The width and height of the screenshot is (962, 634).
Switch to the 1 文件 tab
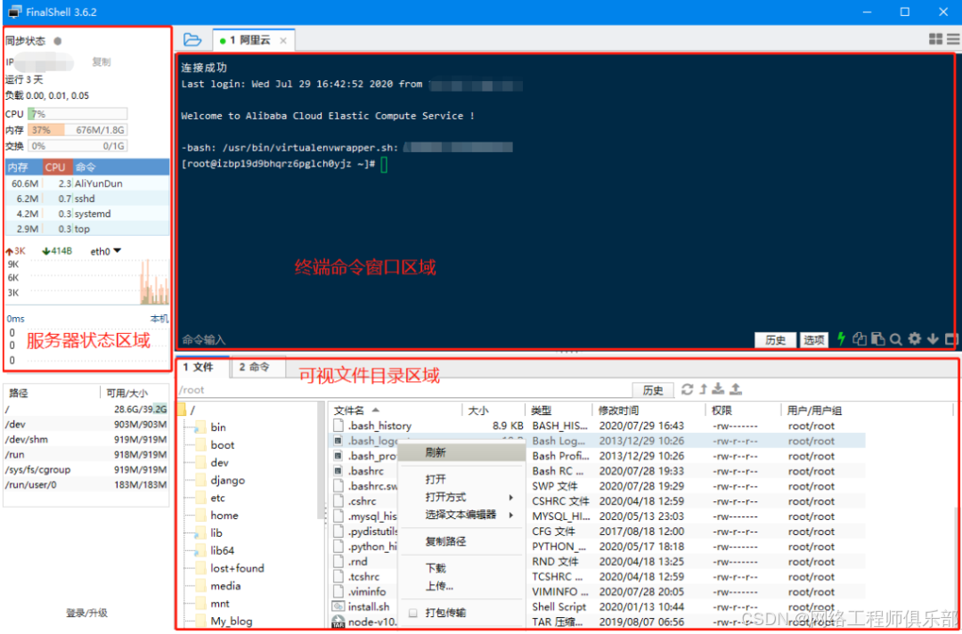pos(202,367)
